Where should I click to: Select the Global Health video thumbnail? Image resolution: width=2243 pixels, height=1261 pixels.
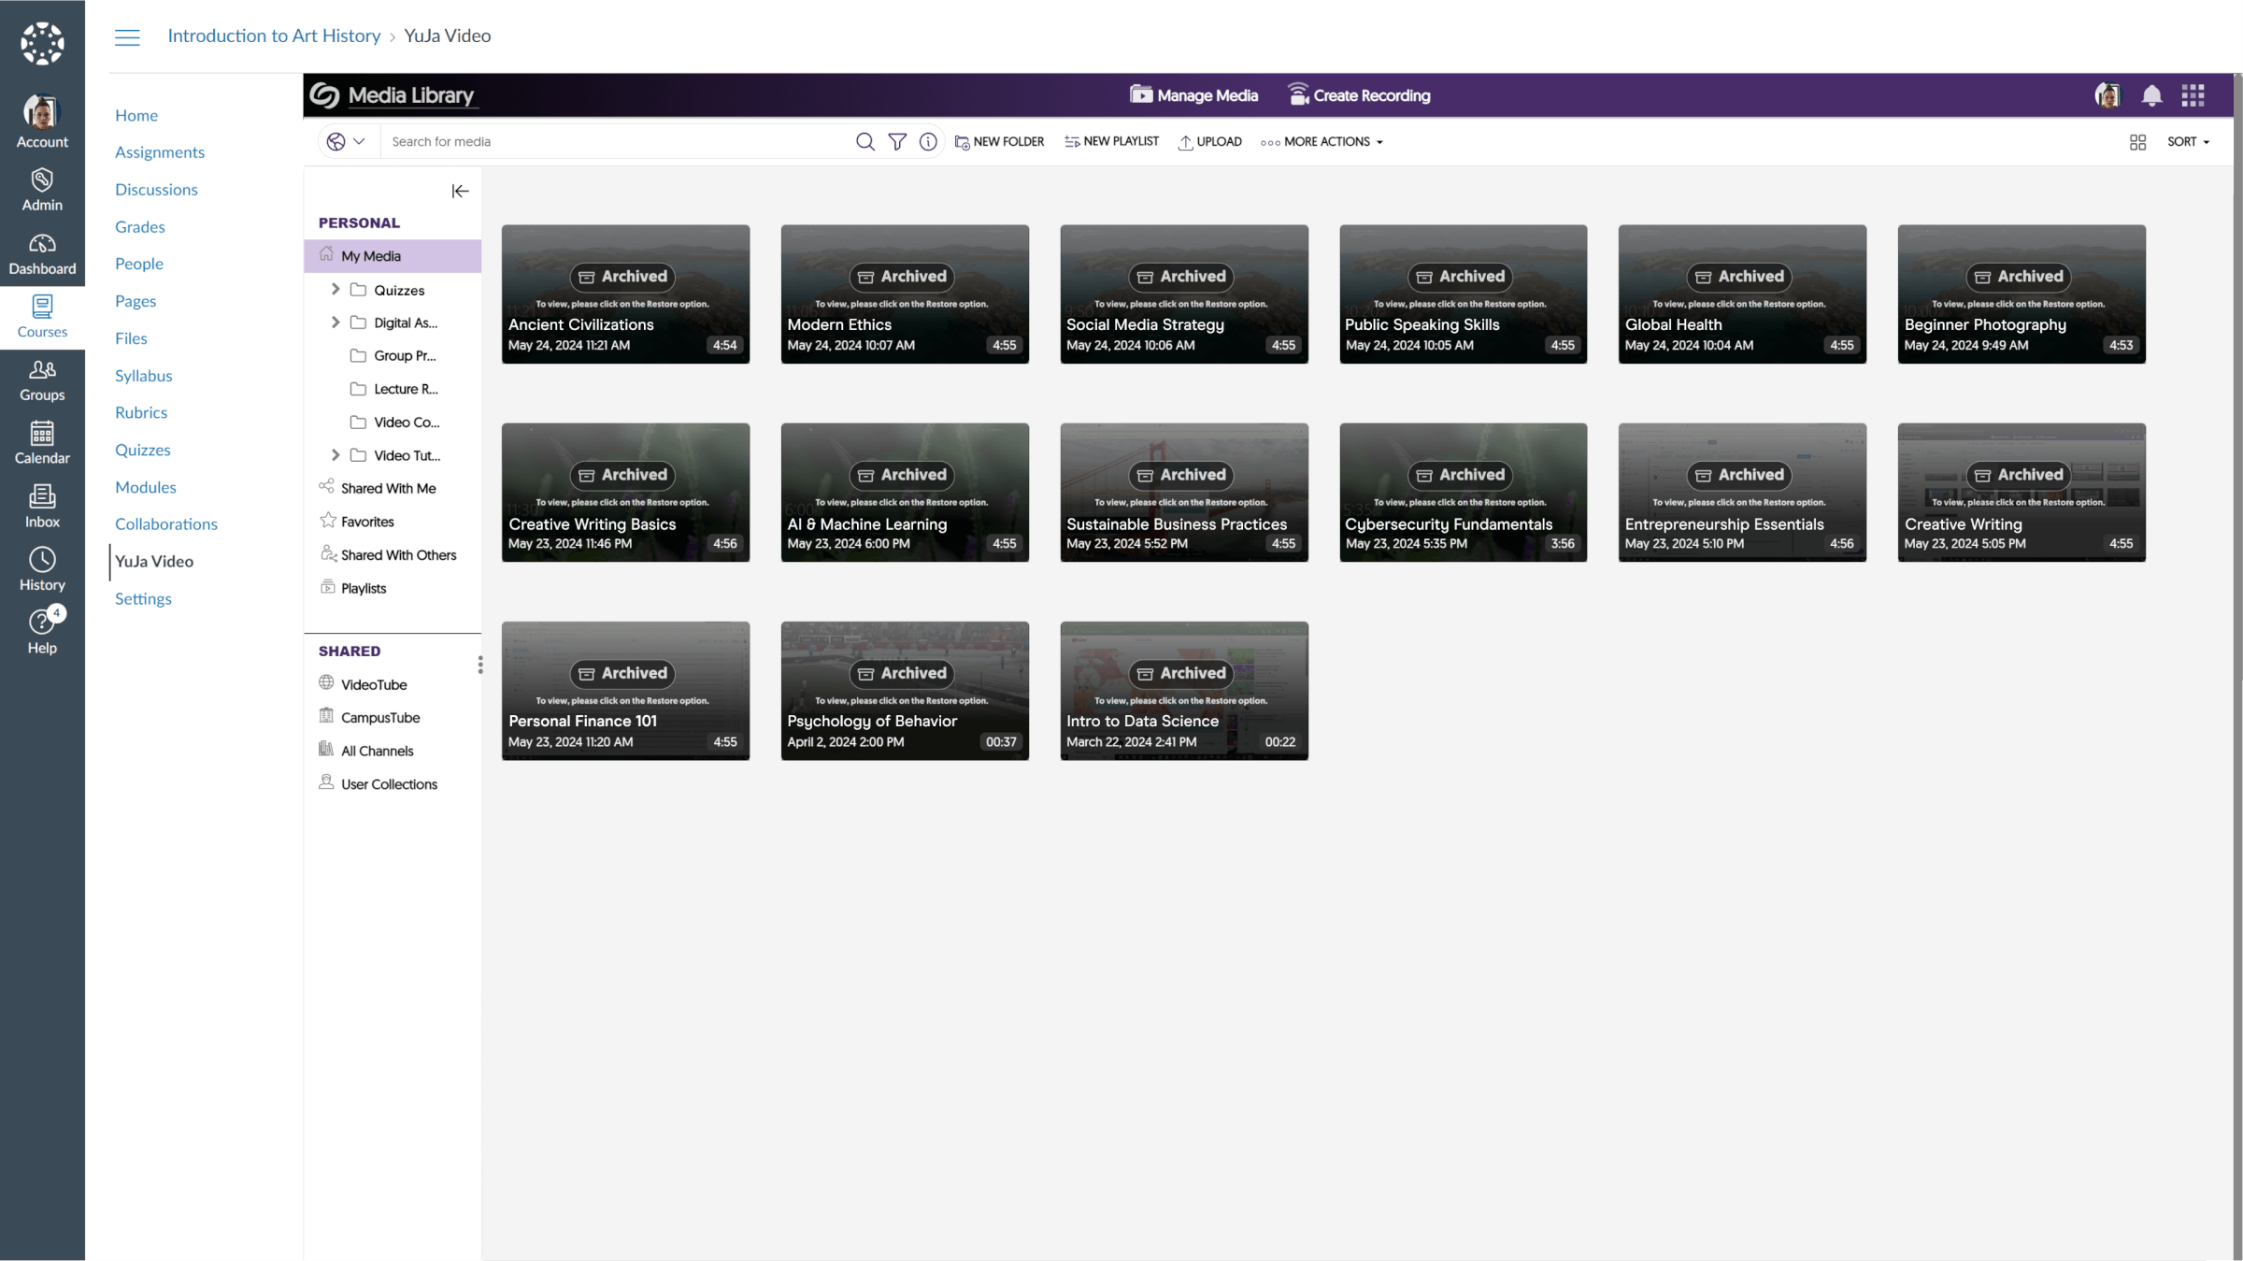point(1742,294)
